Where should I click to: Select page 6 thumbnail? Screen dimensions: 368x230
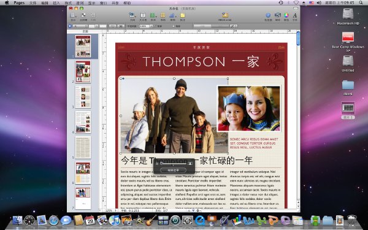tap(83, 173)
